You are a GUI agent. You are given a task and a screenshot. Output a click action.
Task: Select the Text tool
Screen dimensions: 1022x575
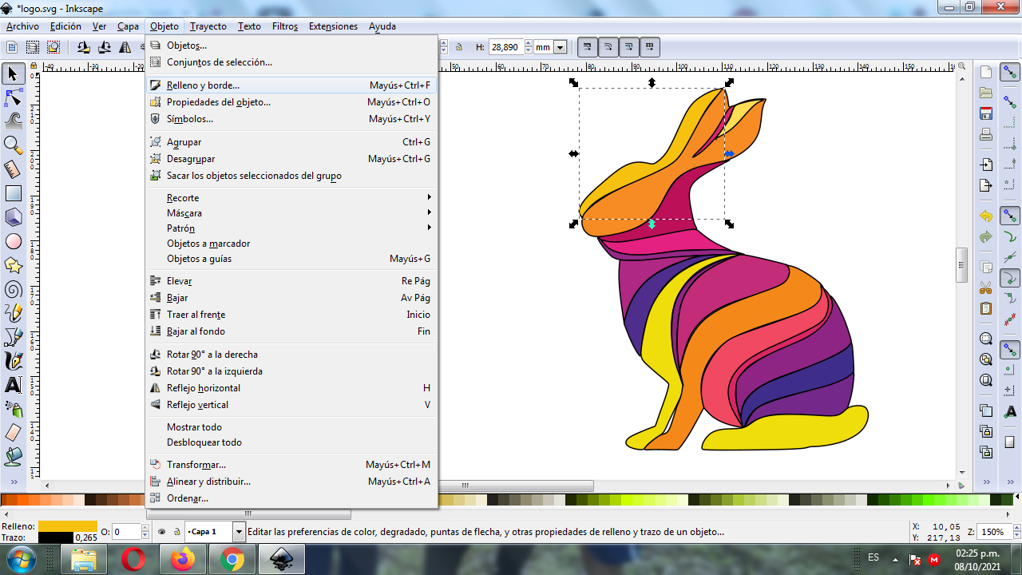click(x=13, y=385)
